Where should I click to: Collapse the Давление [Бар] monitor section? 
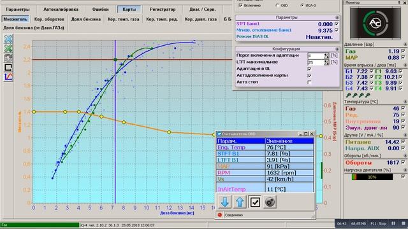click(x=405, y=45)
